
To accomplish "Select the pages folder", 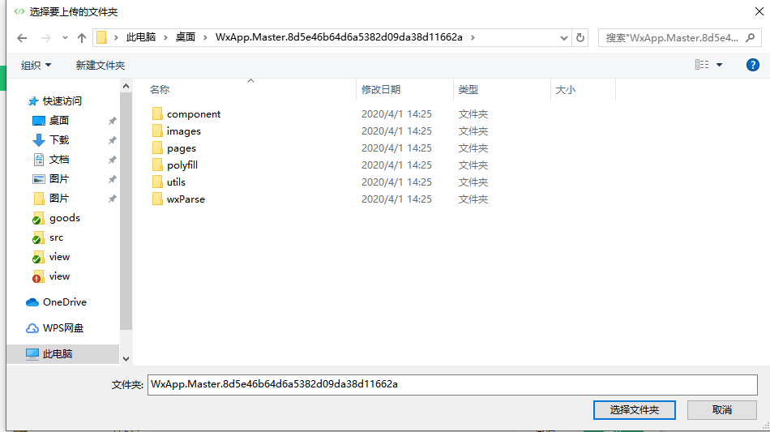I will point(182,148).
